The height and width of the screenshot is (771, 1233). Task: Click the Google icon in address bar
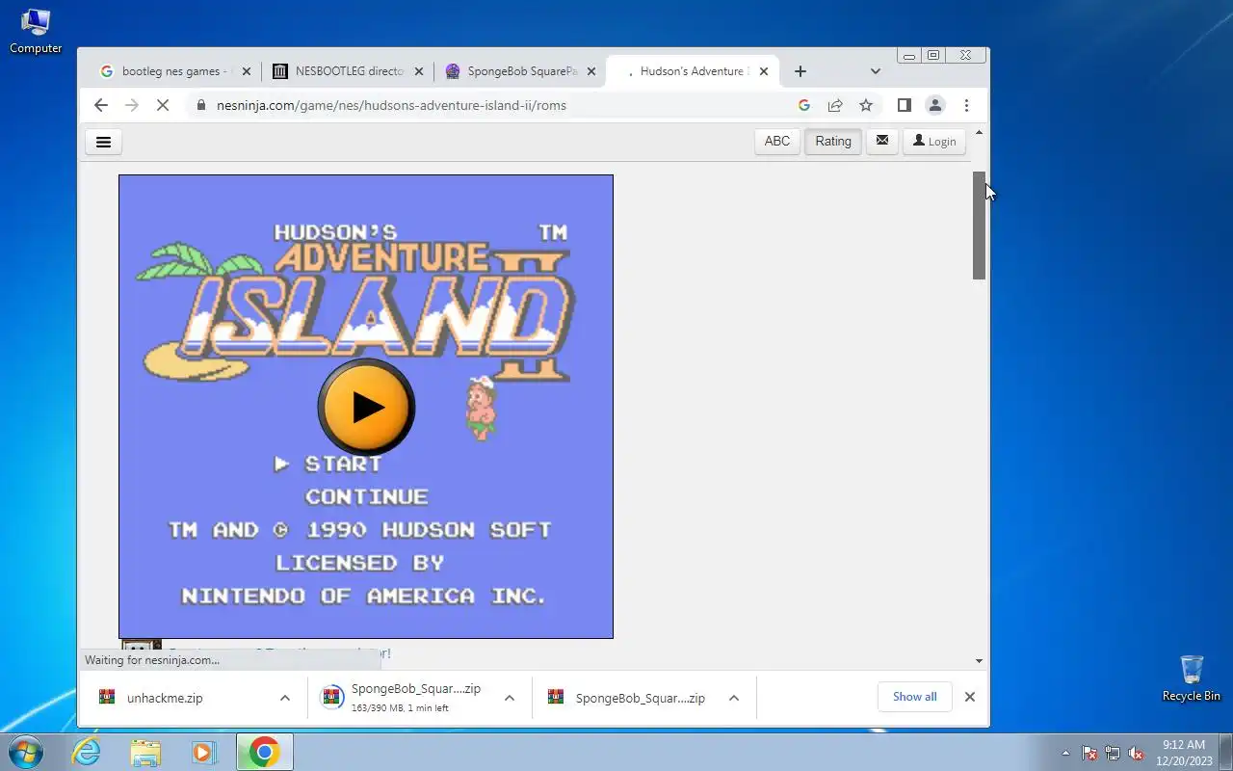tap(804, 105)
